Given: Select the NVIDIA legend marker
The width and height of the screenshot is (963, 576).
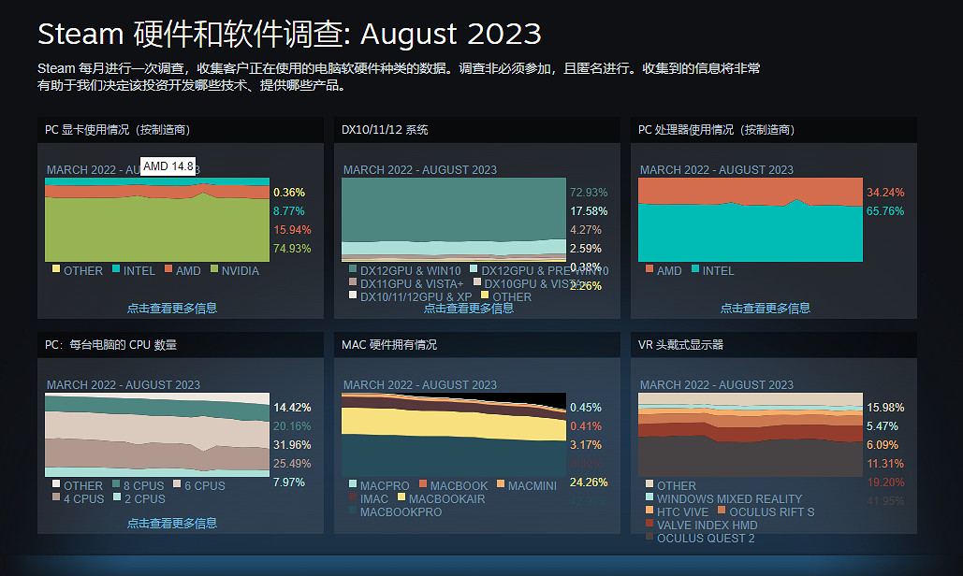Looking at the screenshot, I should 214,268.
